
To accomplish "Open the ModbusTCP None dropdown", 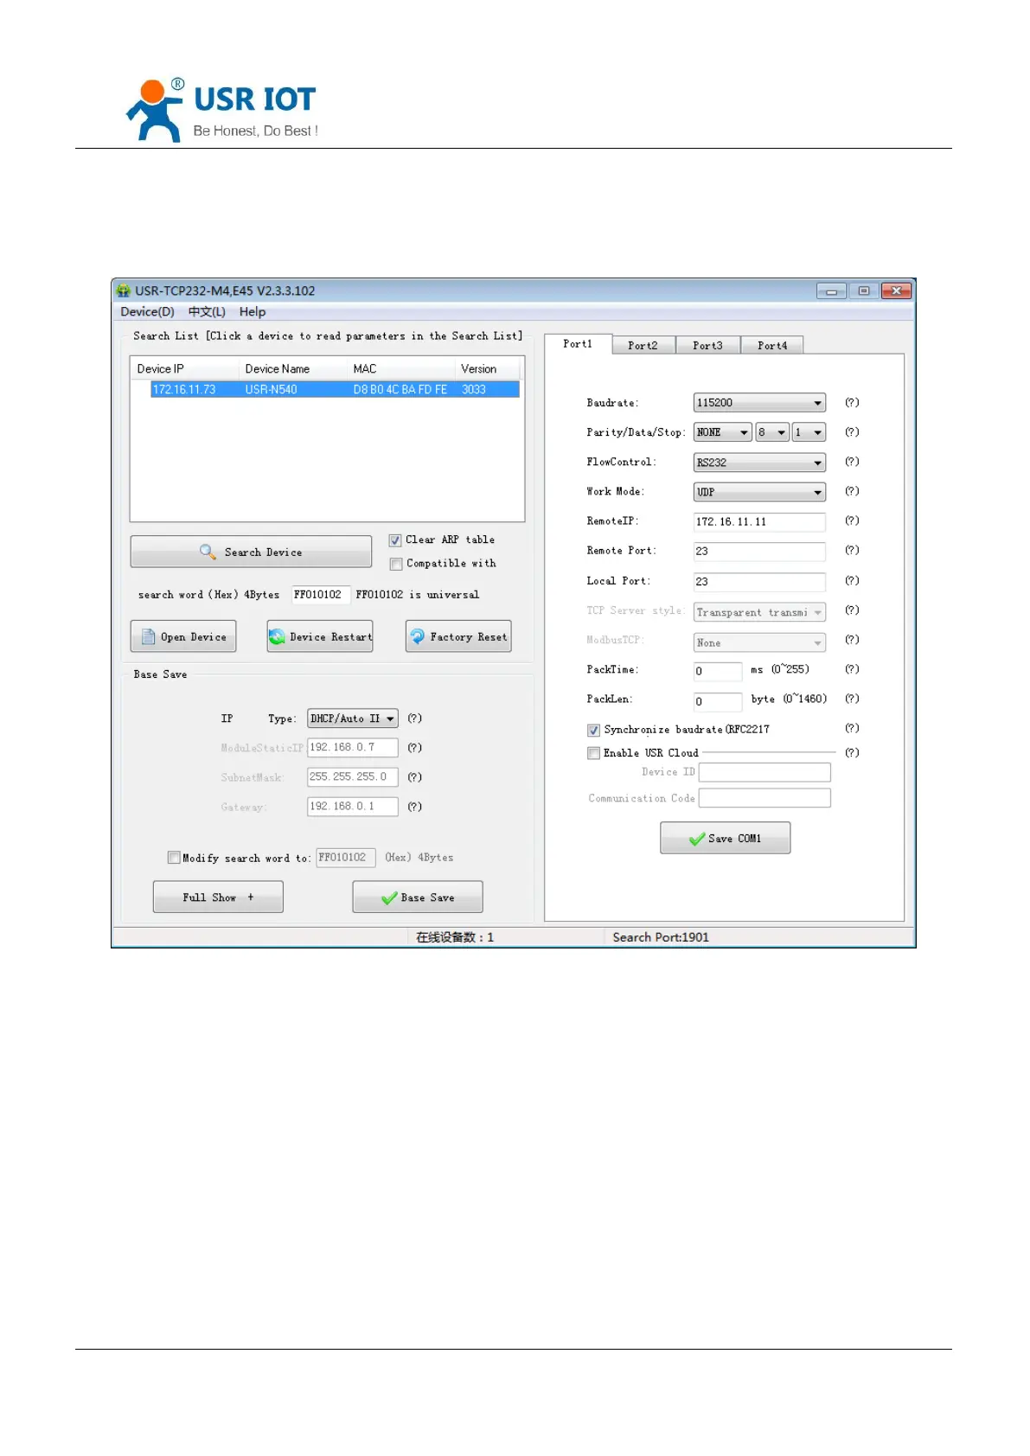I will point(759,642).
